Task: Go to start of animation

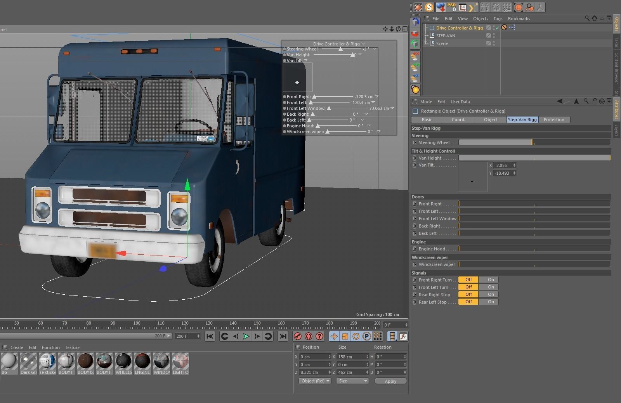Action: (x=210, y=336)
